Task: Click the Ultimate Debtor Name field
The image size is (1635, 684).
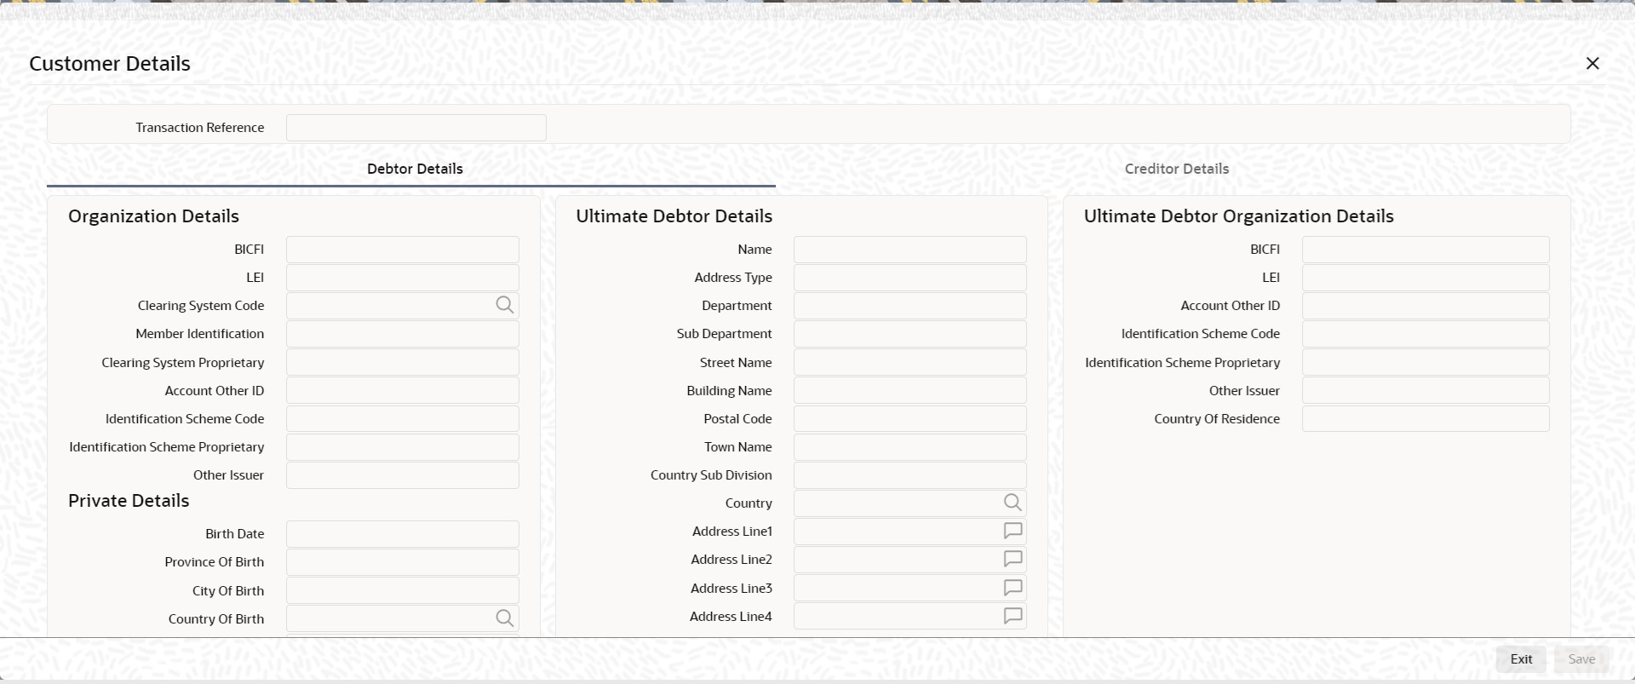Action: (x=910, y=250)
